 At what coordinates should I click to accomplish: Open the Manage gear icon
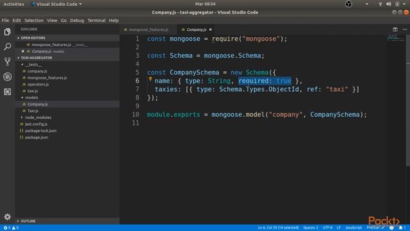7,217
